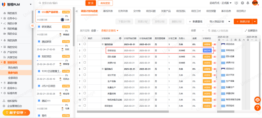
Task: Open the 查看历史基线 dropdown
Action: pos(110,31)
